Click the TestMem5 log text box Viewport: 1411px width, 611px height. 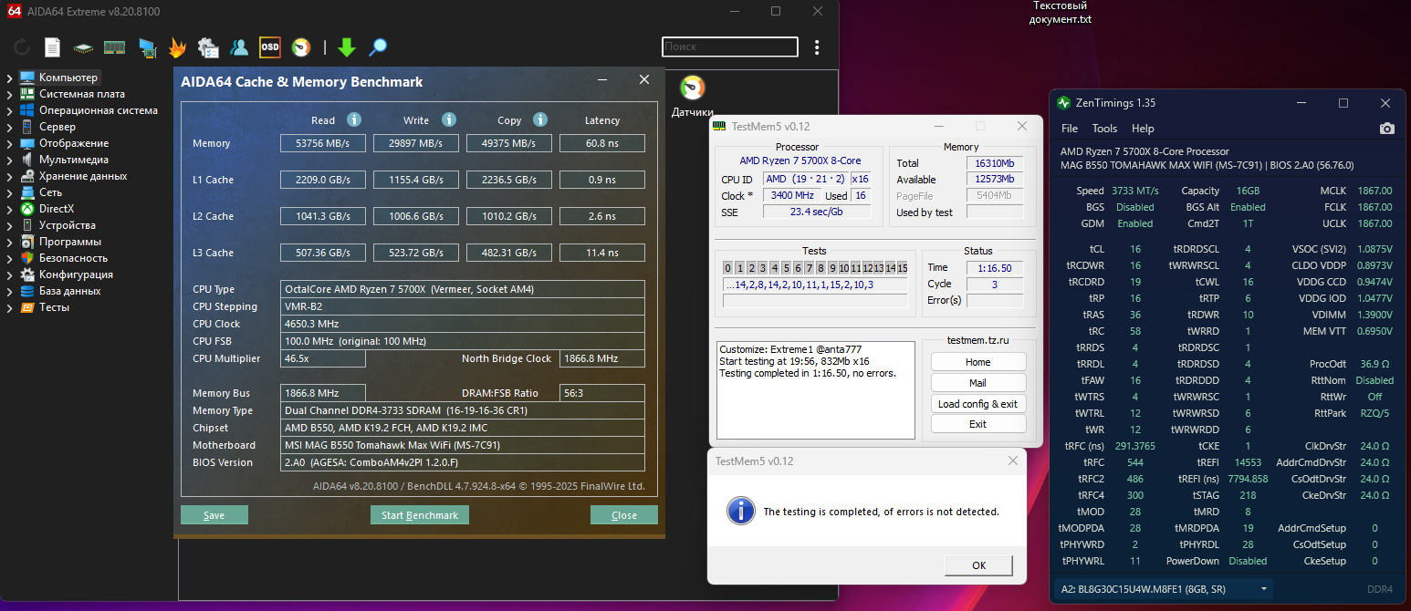(x=817, y=390)
